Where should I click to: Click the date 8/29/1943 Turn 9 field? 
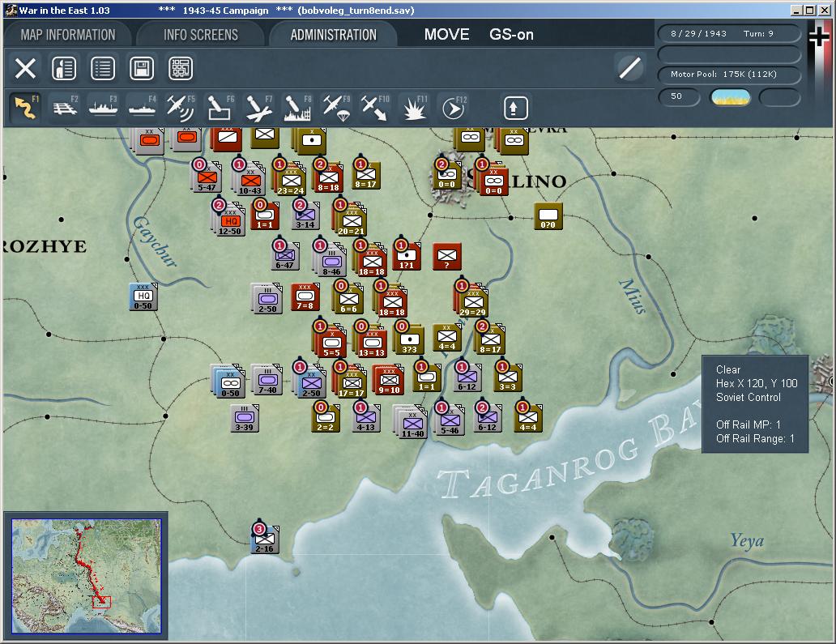(729, 33)
